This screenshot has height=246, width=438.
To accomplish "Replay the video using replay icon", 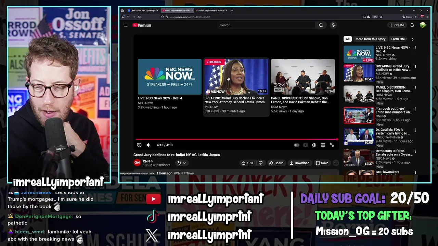I will 139,145.
